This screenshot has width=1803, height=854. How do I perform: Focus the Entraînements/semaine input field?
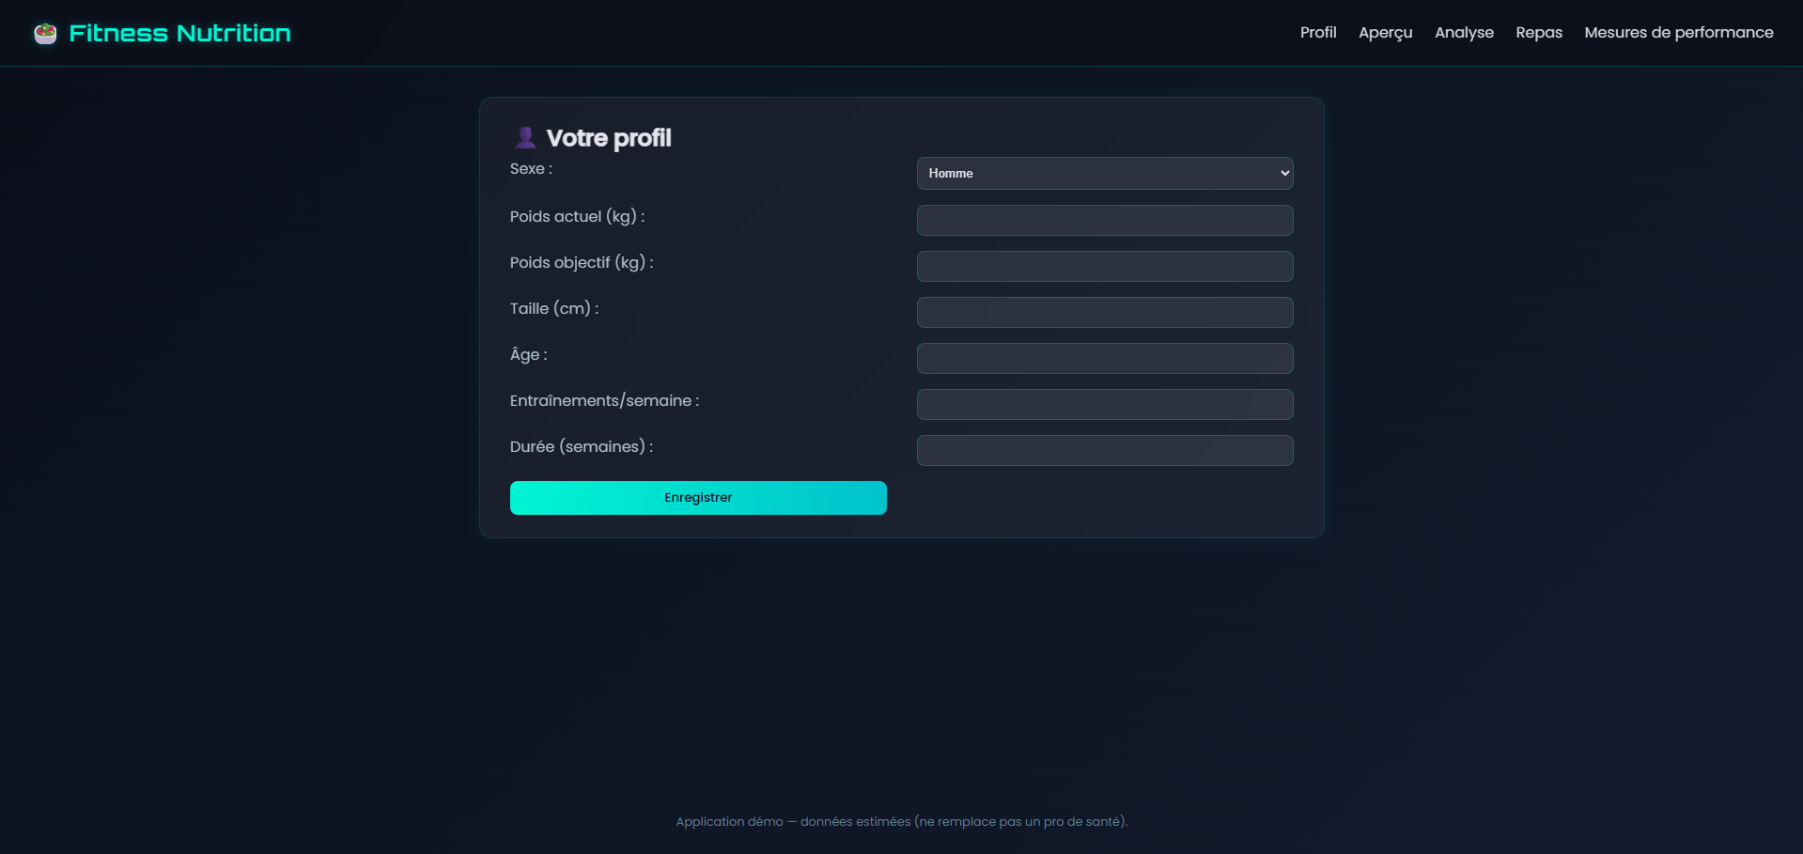[1104, 405]
